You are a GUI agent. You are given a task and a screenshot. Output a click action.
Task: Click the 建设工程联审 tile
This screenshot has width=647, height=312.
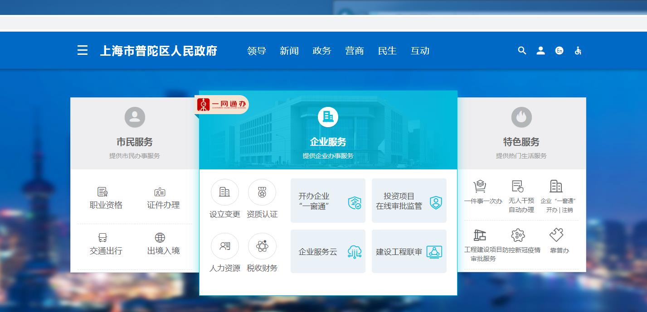(409, 251)
